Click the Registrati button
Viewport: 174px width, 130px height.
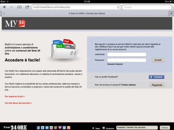[x=157, y=85]
